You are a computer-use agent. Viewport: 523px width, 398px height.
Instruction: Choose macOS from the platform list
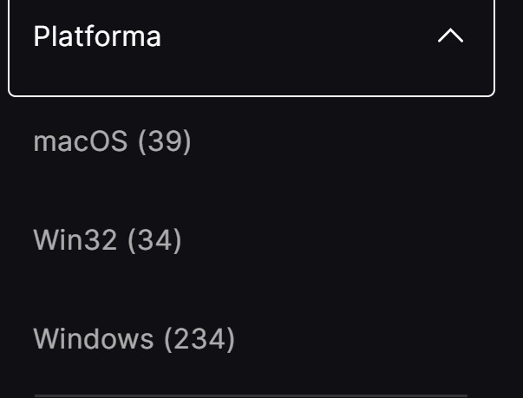112,141
